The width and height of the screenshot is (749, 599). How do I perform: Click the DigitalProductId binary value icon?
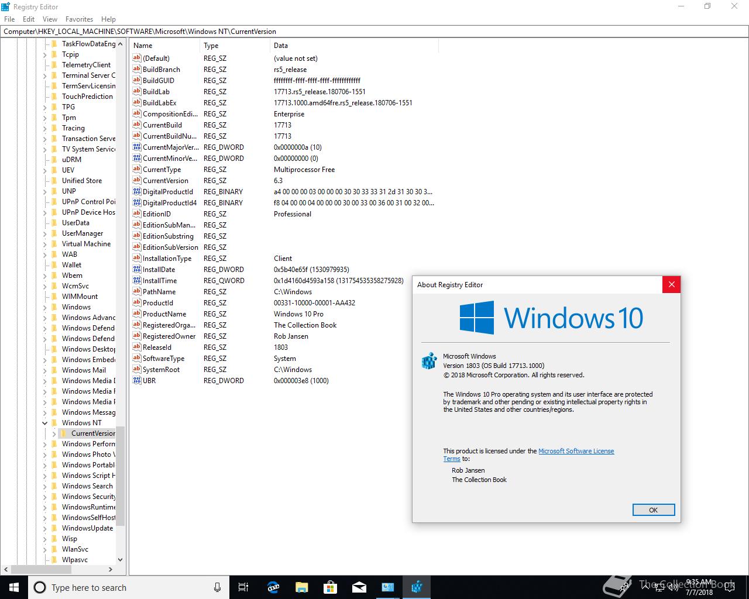(x=137, y=191)
